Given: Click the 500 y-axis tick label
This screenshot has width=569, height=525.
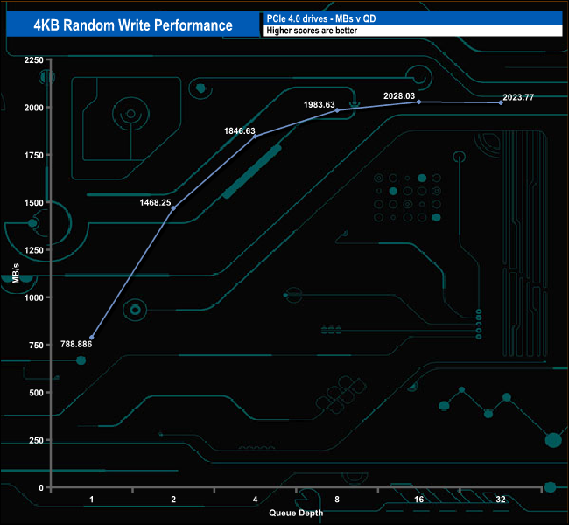Looking at the screenshot, I should pos(36,392).
